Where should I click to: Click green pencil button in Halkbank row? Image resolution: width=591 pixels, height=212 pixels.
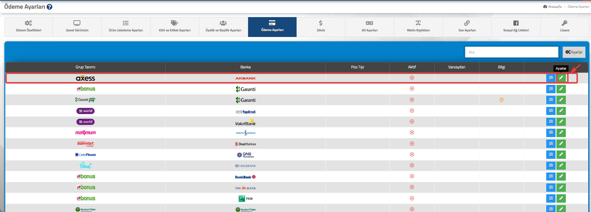pyautogui.click(x=561, y=165)
